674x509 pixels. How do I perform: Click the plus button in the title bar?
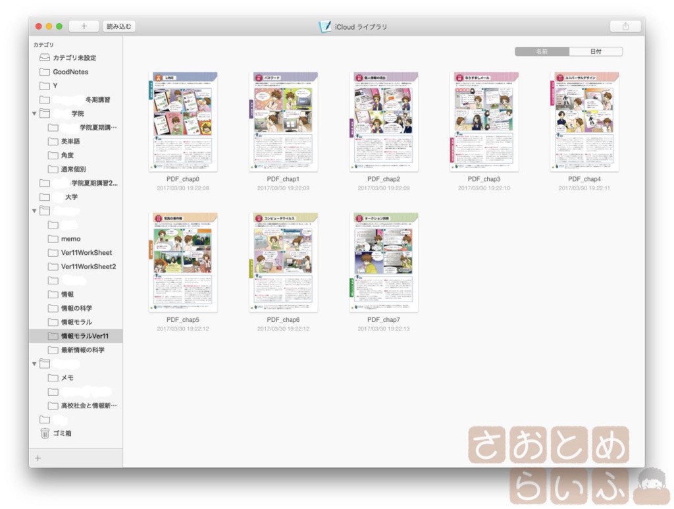(84, 26)
